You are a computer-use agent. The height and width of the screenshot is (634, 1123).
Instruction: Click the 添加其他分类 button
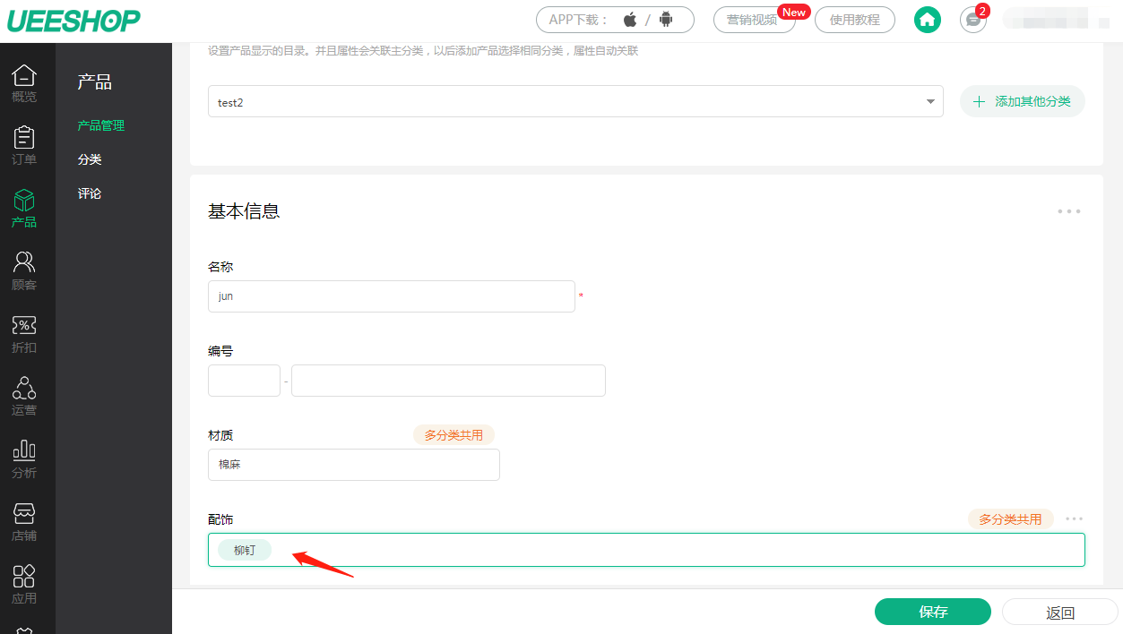click(x=1023, y=102)
